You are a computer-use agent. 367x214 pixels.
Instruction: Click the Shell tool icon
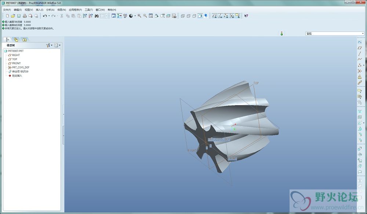[360, 117]
